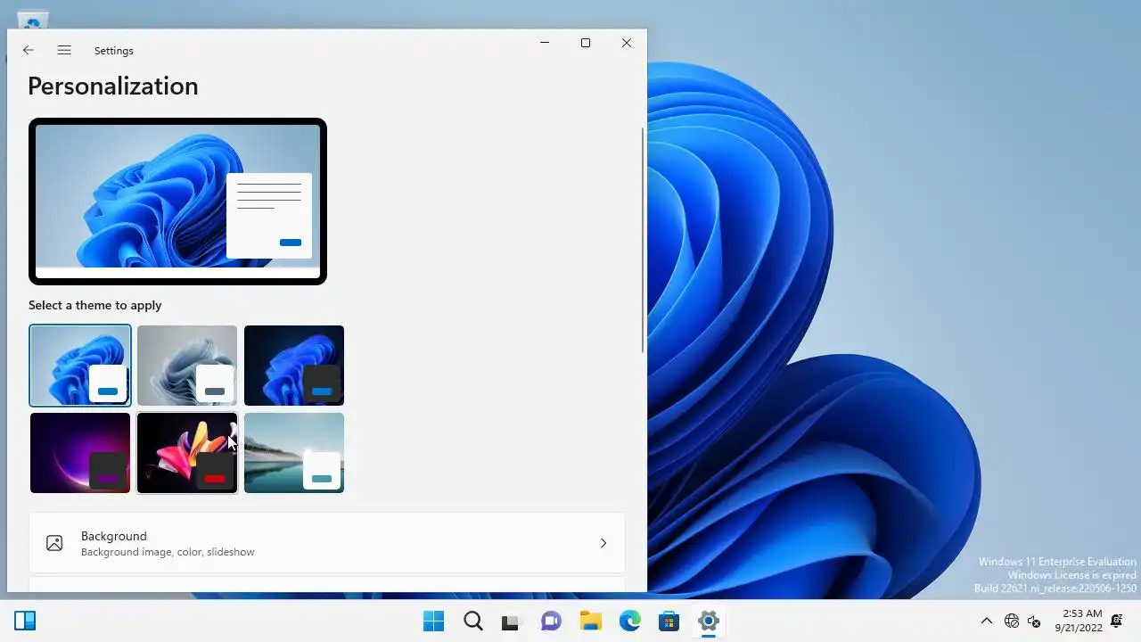The width and height of the screenshot is (1141, 642).
Task: Launch Chat from the taskbar
Action: [x=551, y=621]
